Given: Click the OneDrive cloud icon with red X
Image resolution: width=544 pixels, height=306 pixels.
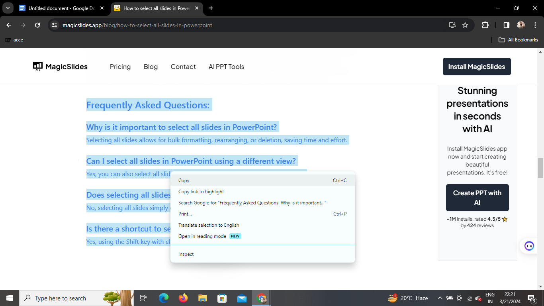Looking at the screenshot, I should 478,298.
